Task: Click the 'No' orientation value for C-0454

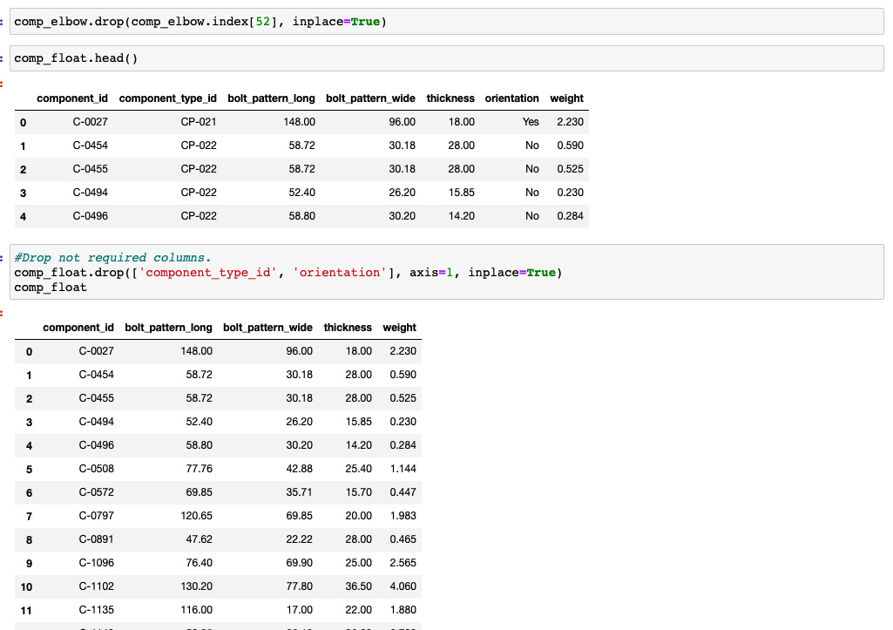Action: tap(532, 146)
